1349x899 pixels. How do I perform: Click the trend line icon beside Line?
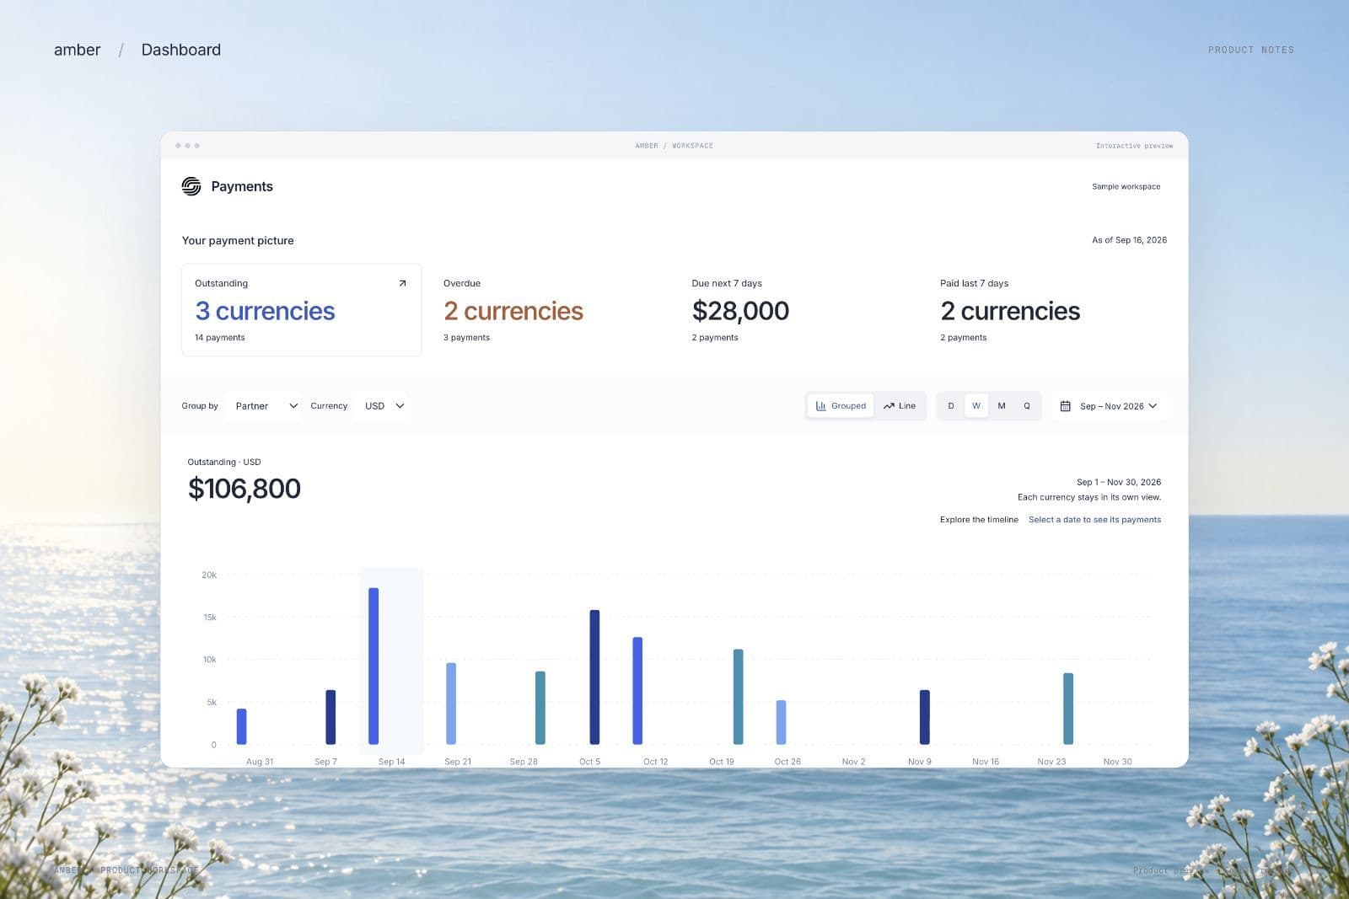click(x=889, y=406)
